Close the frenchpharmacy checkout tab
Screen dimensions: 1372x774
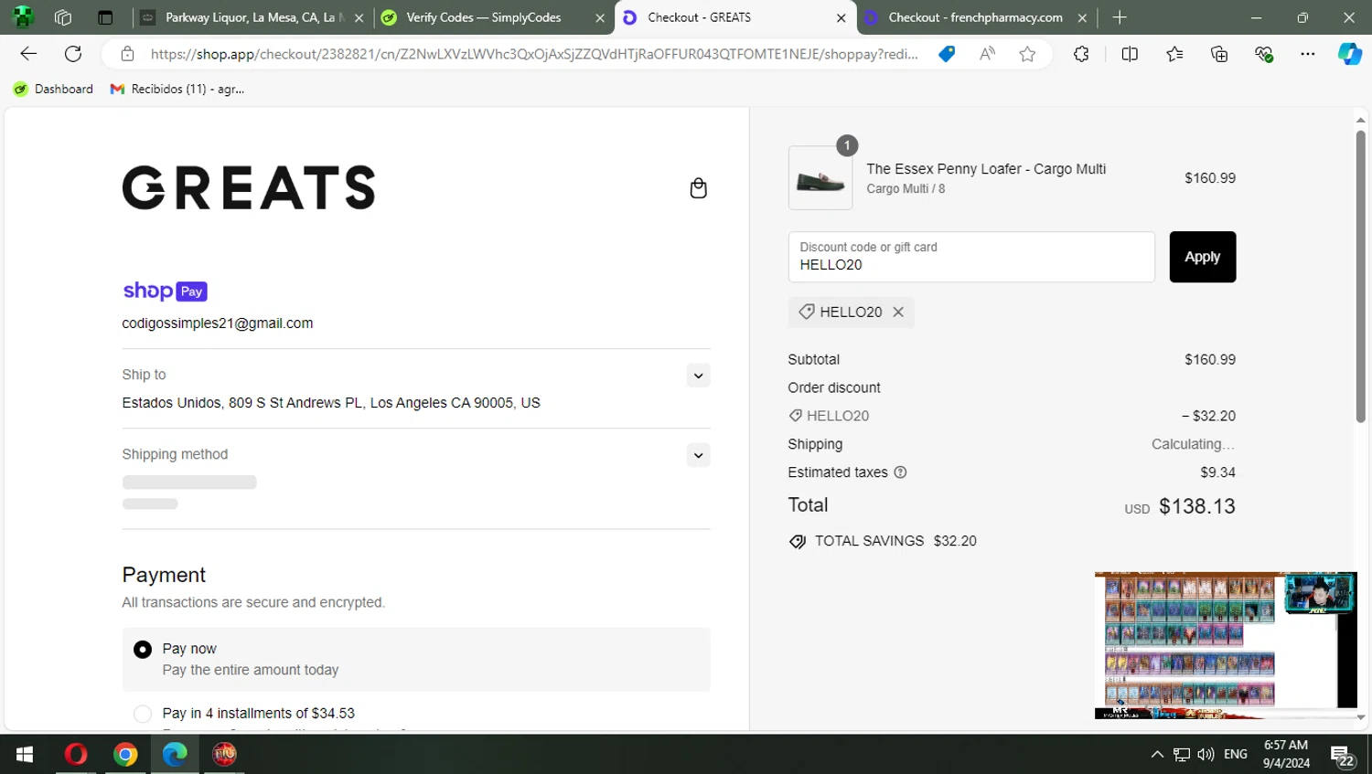[x=1082, y=17]
